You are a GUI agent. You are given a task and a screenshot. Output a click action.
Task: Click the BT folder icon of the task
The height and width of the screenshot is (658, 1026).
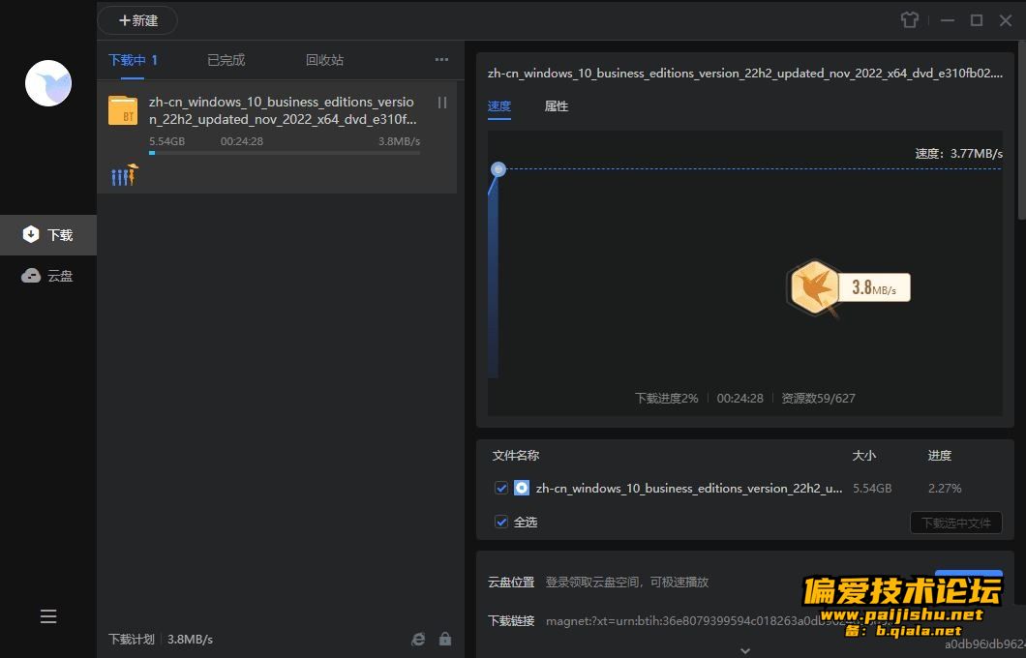coord(123,110)
